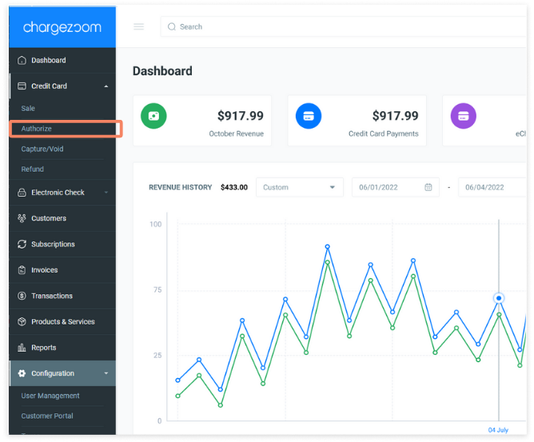Screen dimensions: 534x442
Task: Open the Reports menu item
Action: (x=62, y=348)
